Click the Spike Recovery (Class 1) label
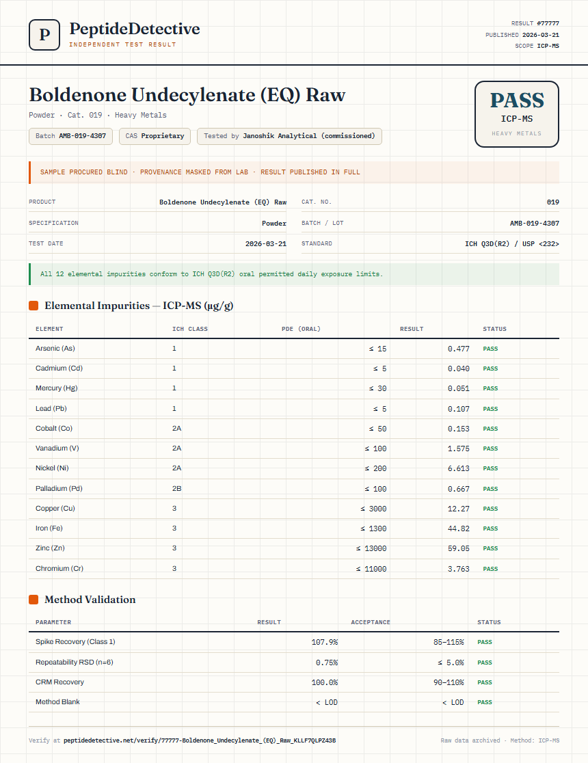Viewport: 588px width, 763px height. pos(75,642)
